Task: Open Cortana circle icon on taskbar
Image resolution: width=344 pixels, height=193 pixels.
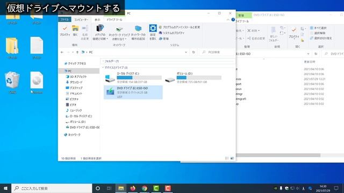Action: (x=98, y=188)
